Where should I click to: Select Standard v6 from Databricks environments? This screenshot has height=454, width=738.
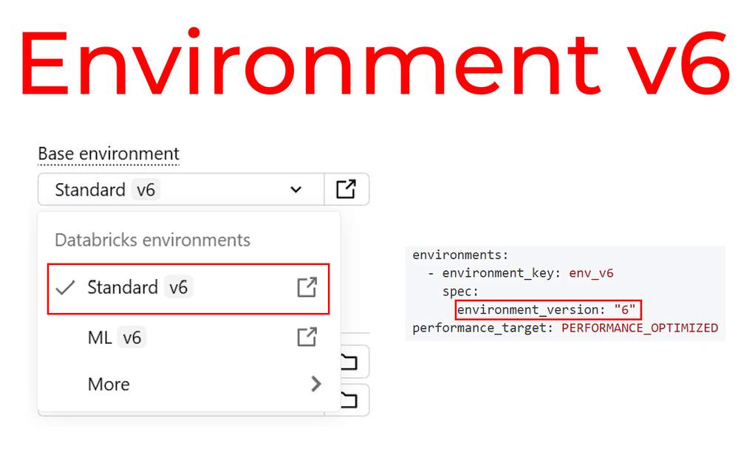coord(188,289)
